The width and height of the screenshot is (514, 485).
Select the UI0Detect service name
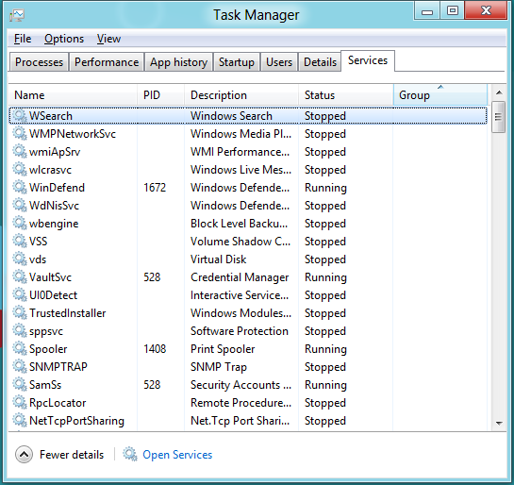pyautogui.click(x=53, y=295)
